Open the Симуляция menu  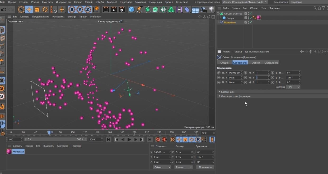156,2
